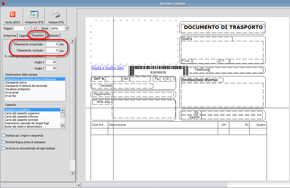
Task: Enable 'Richiedi lingua prima di stampare'
Action: pos(3,142)
